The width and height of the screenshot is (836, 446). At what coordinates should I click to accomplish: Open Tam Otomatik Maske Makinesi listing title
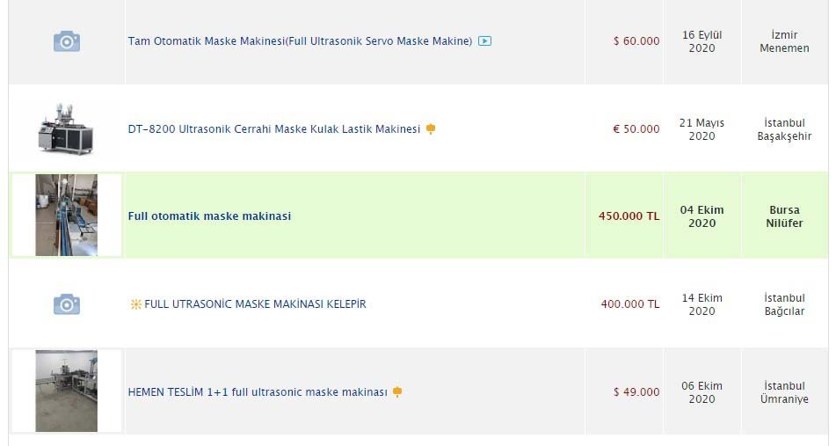(300, 41)
